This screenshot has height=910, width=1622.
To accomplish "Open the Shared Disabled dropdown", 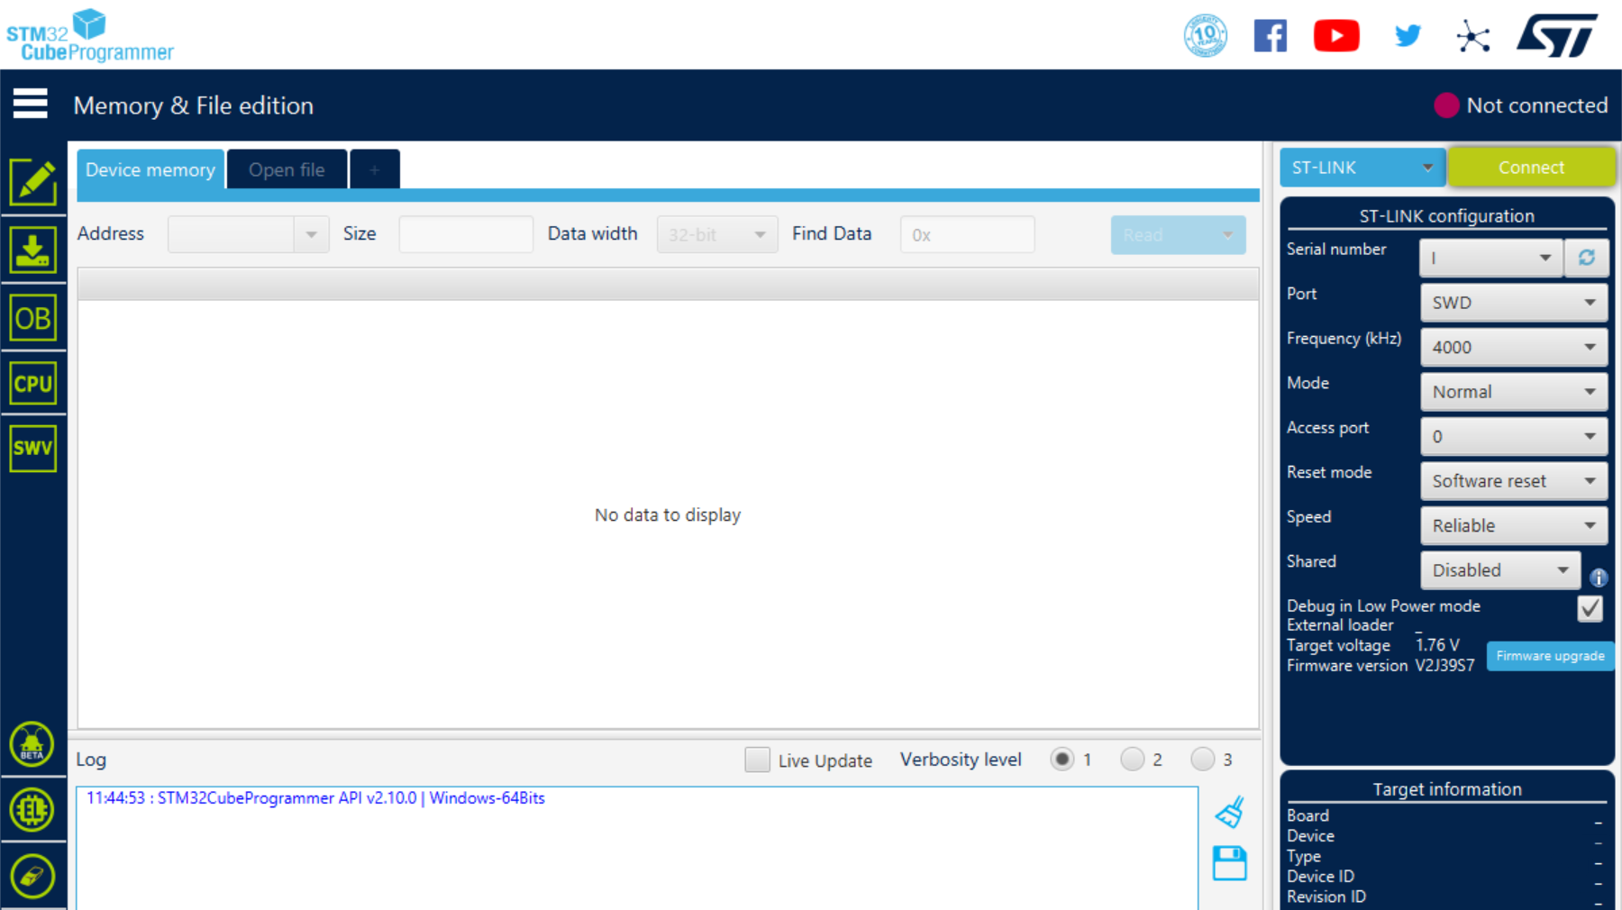I will (x=1500, y=570).
